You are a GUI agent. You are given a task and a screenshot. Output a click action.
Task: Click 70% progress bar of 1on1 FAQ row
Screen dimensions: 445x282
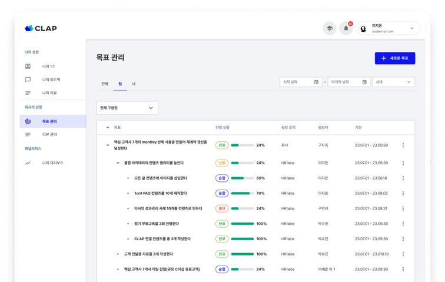click(x=243, y=193)
